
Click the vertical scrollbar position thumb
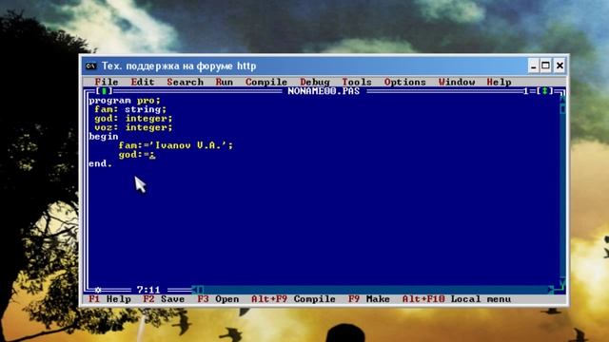(x=562, y=109)
